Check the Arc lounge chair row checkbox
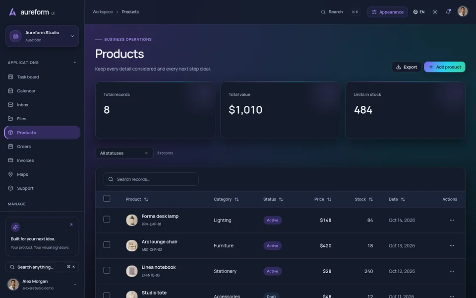Screen dimensions: 476x298 [x=107, y=245]
